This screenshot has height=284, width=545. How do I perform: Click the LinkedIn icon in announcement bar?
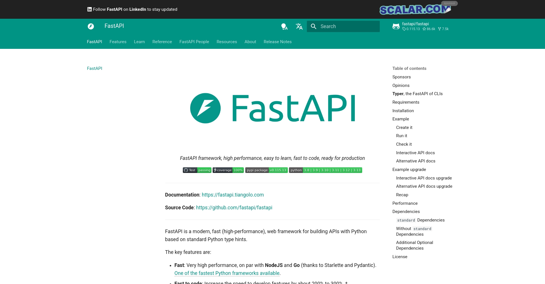coord(89,9)
